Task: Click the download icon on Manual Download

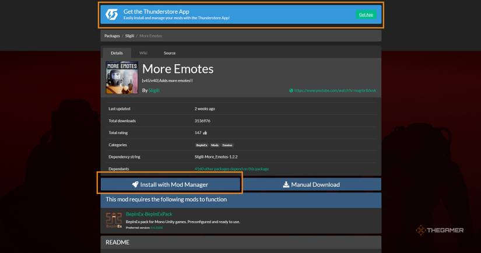Action: point(286,184)
